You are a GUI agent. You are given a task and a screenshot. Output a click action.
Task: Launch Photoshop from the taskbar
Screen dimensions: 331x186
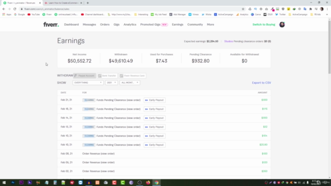[13, 182]
